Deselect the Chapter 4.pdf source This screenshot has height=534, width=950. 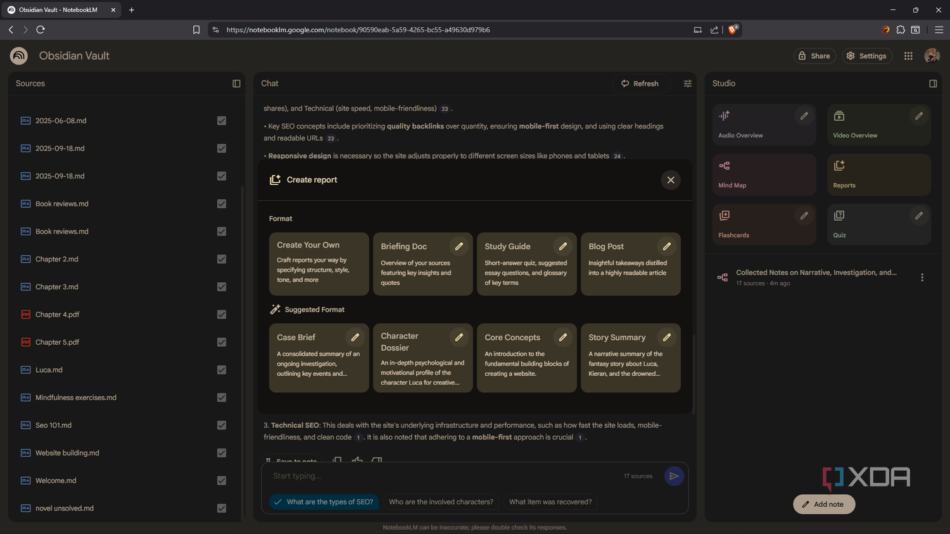222,314
